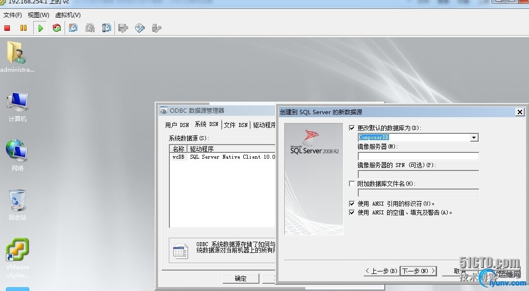
Task: Click the 下一步 button to continue
Action: [x=418, y=270]
